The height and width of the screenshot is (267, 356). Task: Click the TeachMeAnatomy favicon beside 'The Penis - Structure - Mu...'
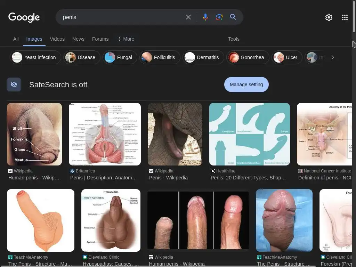(x=10, y=257)
